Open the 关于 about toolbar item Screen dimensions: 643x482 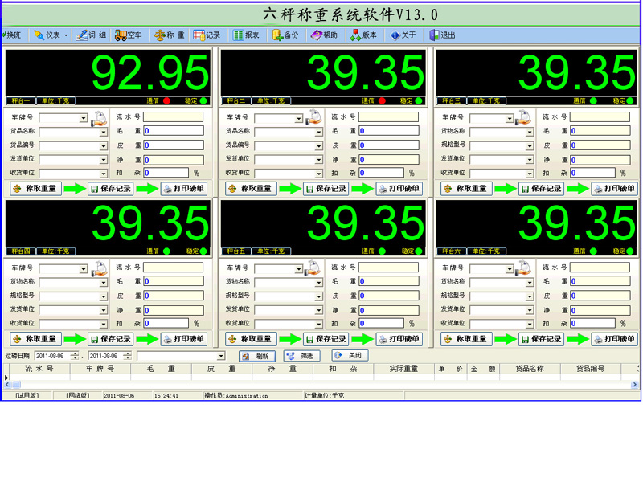click(x=403, y=35)
